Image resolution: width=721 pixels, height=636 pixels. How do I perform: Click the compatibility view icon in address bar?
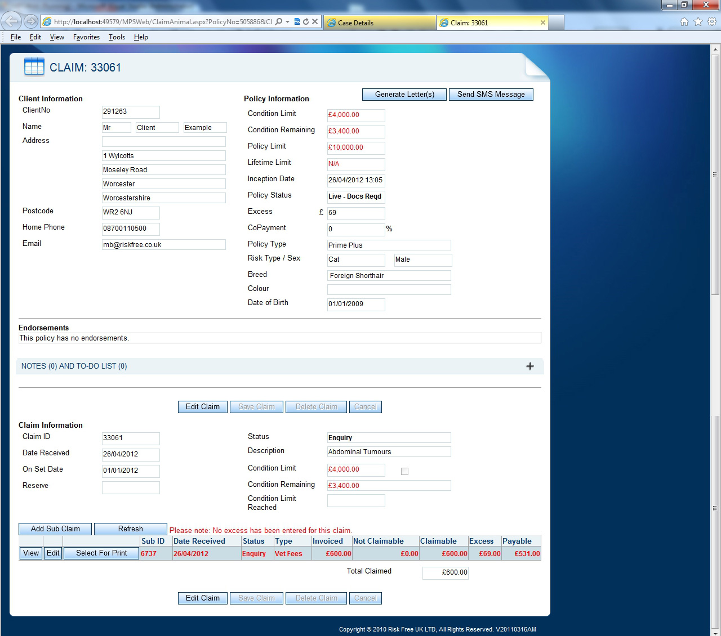[297, 22]
